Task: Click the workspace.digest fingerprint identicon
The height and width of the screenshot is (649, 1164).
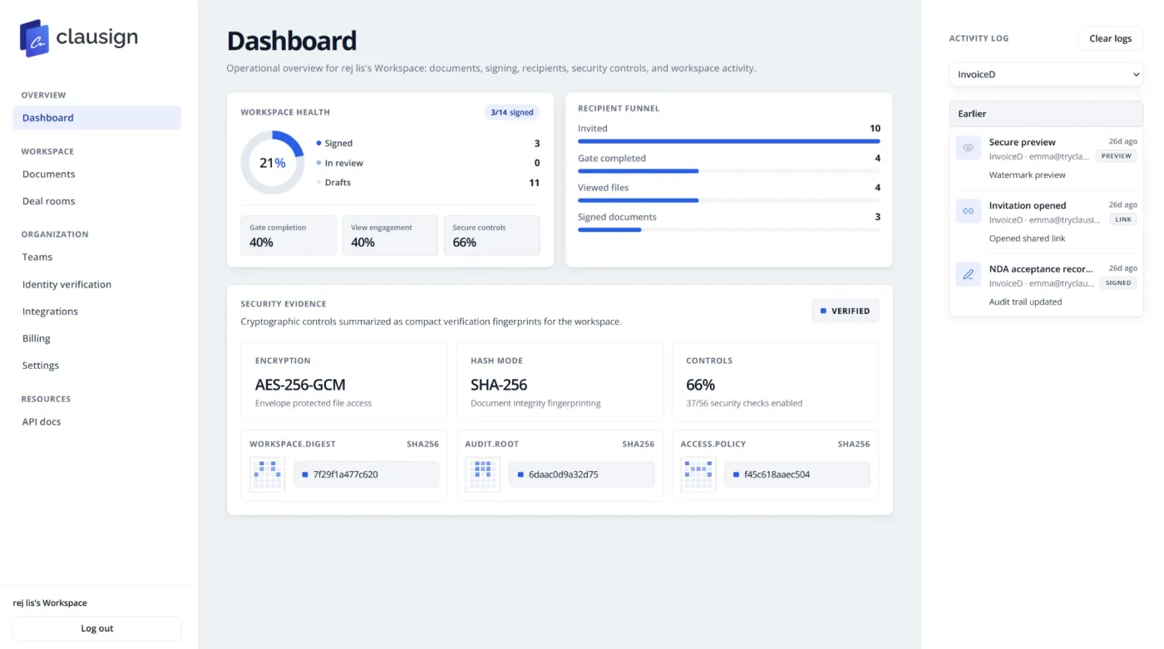Action: tap(267, 474)
